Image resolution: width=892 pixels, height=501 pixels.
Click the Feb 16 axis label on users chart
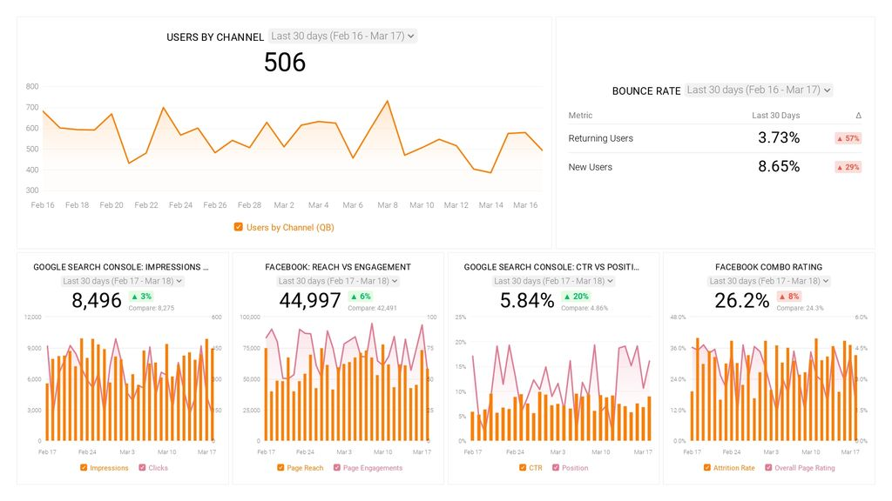click(43, 205)
